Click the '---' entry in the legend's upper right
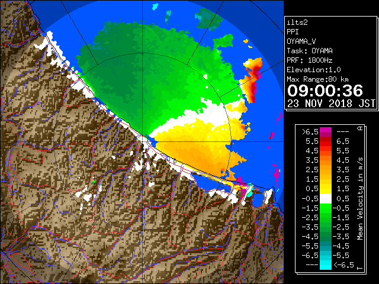Screen dimensions: 379x284 coord(343,132)
